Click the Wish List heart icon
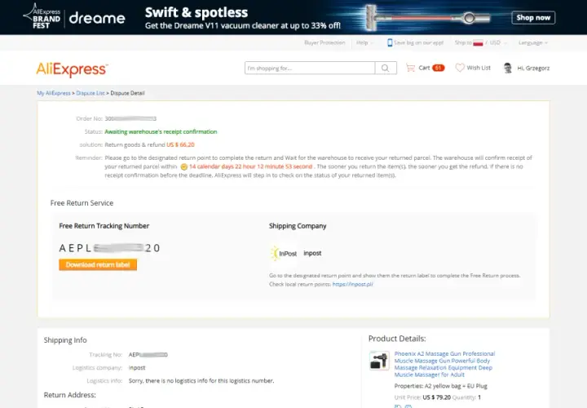Screen dimensions: 587x408 tap(460, 68)
